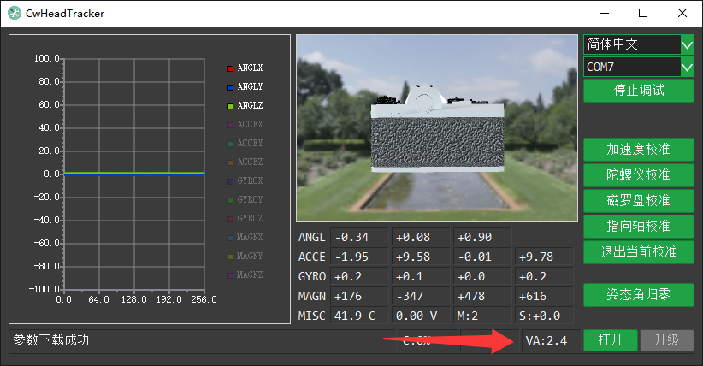
Task: Start 加速度校准 calibration
Action: [x=639, y=150]
